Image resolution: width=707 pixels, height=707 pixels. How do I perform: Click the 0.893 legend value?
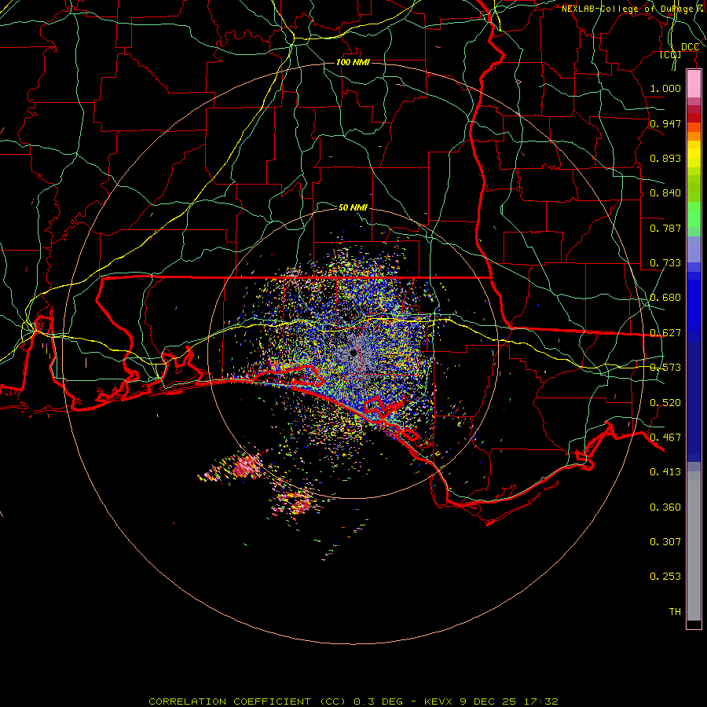[665, 158]
